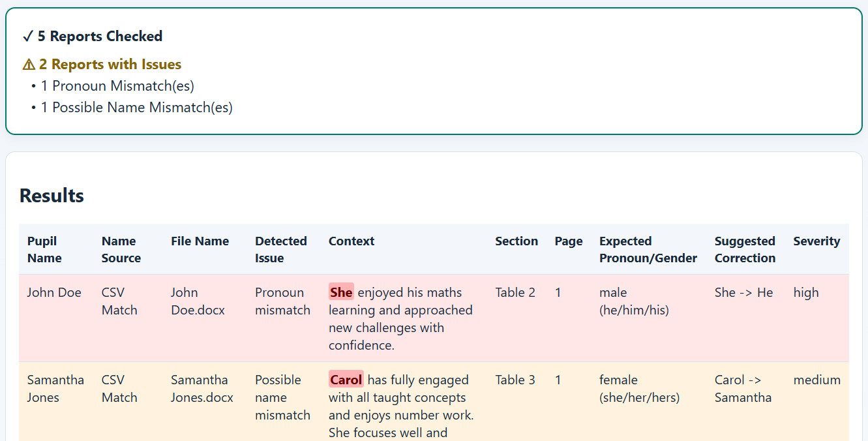Click the highlighted name 'Carol'
Viewport: 868px width, 441px height.
(346, 380)
